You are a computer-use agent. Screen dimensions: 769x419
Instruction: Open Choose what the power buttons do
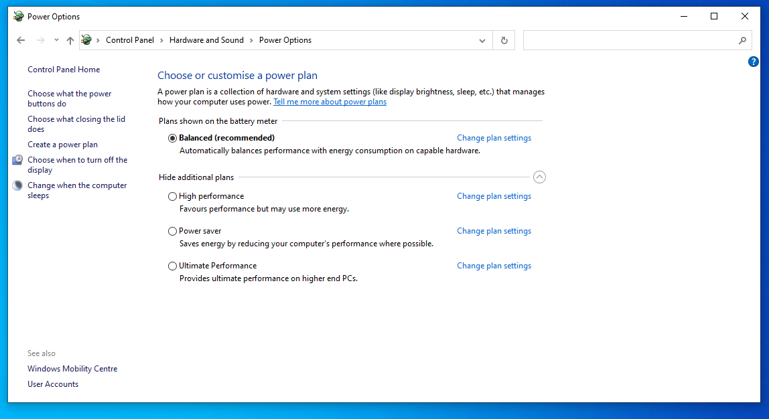pos(70,98)
